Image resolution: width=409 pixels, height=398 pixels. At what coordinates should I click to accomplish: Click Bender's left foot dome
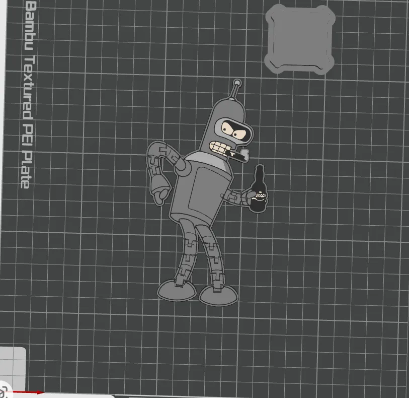tap(177, 290)
